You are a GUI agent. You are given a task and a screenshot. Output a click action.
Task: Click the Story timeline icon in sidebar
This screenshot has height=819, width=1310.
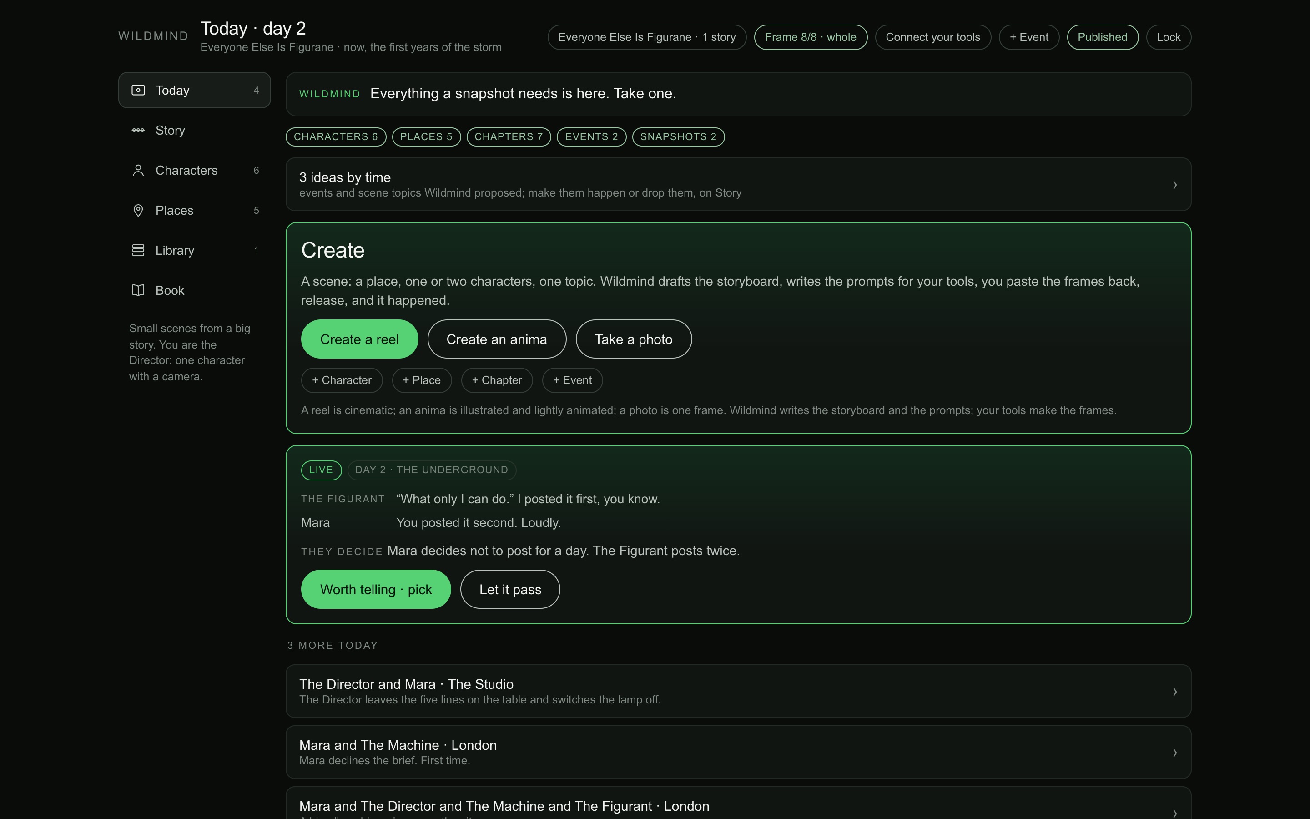(138, 130)
